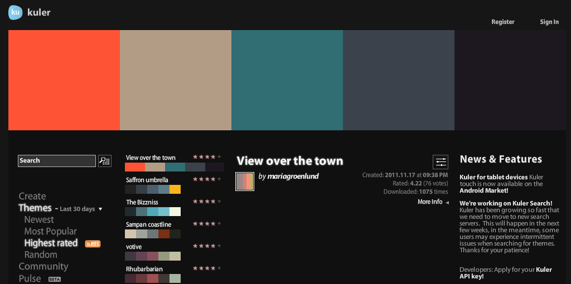Open the Community section
The image size is (571, 284).
pos(43,267)
